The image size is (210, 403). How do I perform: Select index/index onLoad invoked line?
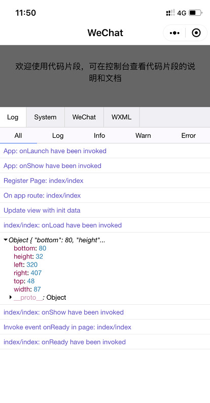click(105, 225)
